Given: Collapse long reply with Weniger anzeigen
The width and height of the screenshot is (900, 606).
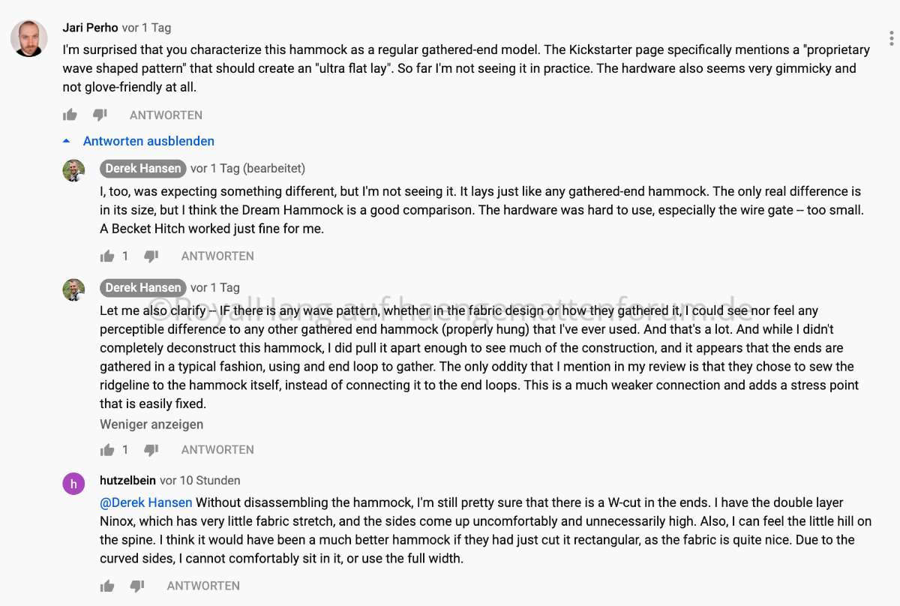Looking at the screenshot, I should (151, 424).
